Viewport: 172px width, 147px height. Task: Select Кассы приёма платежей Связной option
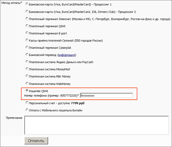coord(27,40)
